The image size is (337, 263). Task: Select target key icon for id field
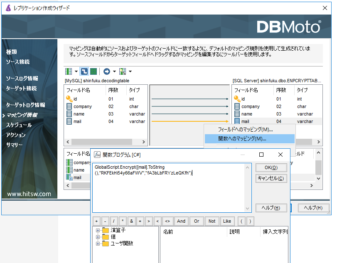(x=237, y=99)
